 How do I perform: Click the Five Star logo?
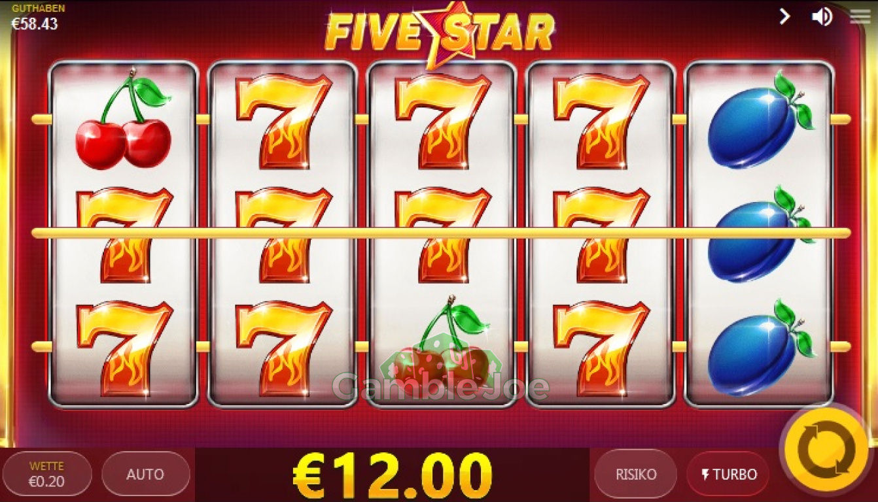tap(440, 33)
